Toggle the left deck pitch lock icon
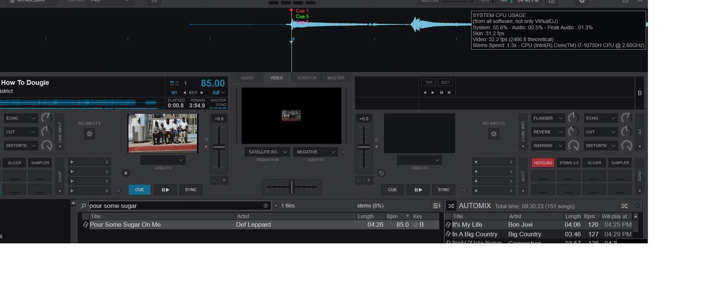 (x=206, y=139)
